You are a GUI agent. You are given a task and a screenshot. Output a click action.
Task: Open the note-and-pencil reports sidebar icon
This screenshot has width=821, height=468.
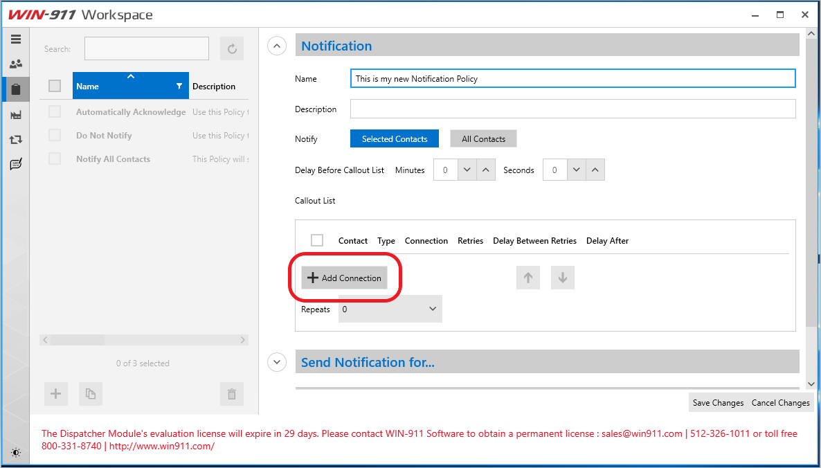[16, 164]
